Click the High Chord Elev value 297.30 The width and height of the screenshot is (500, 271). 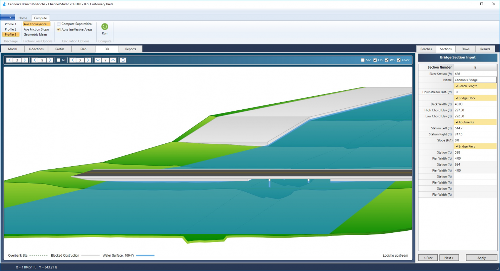click(x=475, y=110)
